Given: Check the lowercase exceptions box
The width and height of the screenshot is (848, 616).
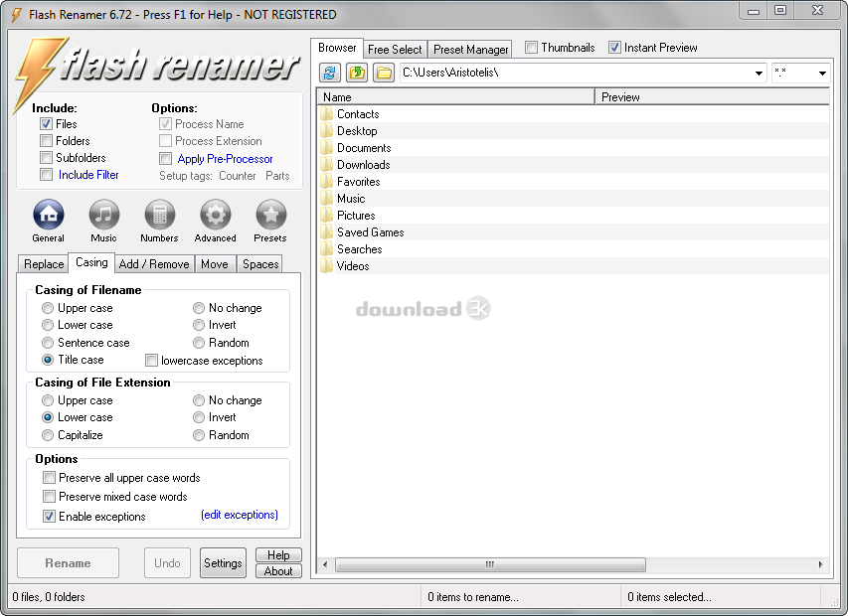Looking at the screenshot, I should (151, 361).
